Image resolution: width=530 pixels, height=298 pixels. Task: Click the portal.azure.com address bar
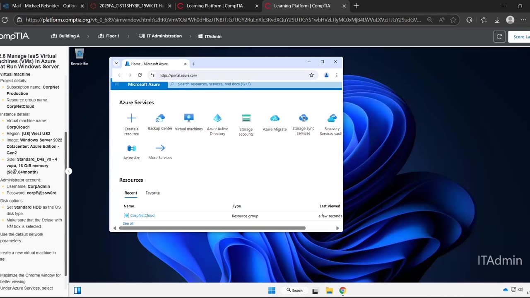click(233, 75)
